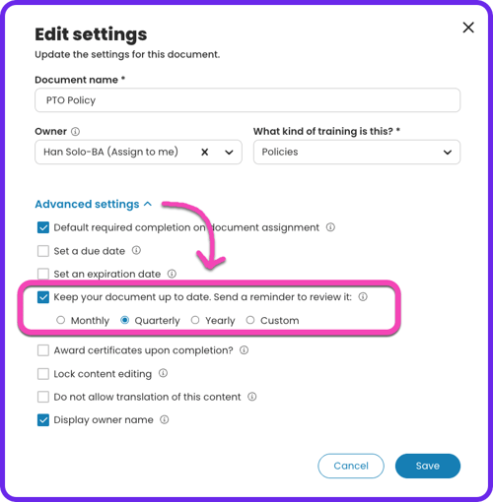
Task: Click info icon beside Set an expiration date
Action: pyautogui.click(x=172, y=274)
